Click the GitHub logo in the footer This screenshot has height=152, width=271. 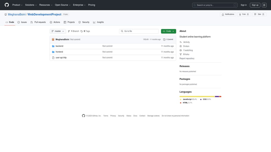84,116
